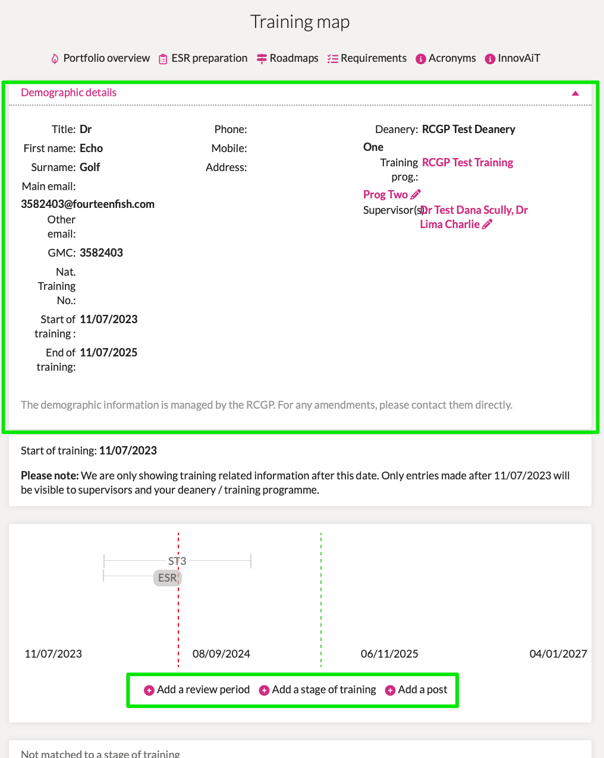Screen dimensions: 604x758
Task: Click the Portfolio overview icon
Action: [x=55, y=59]
